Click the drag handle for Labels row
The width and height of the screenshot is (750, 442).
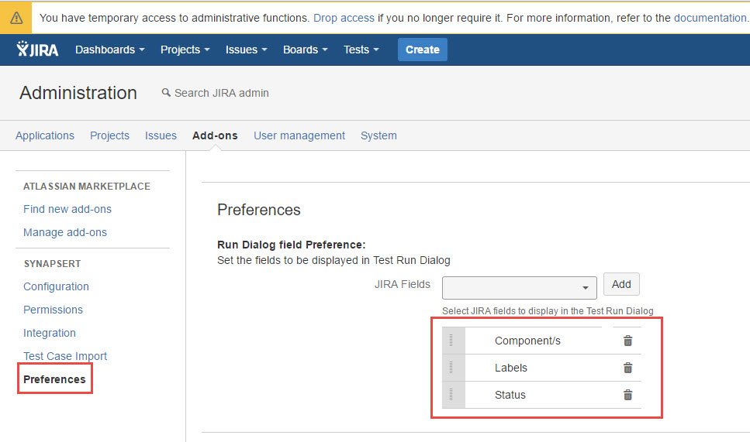tap(453, 368)
